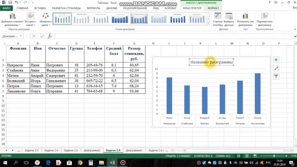Click the chart title text box
The image size is (297, 167).
point(212,62)
